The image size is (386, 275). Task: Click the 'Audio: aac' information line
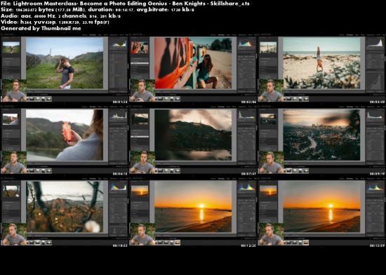60,15
